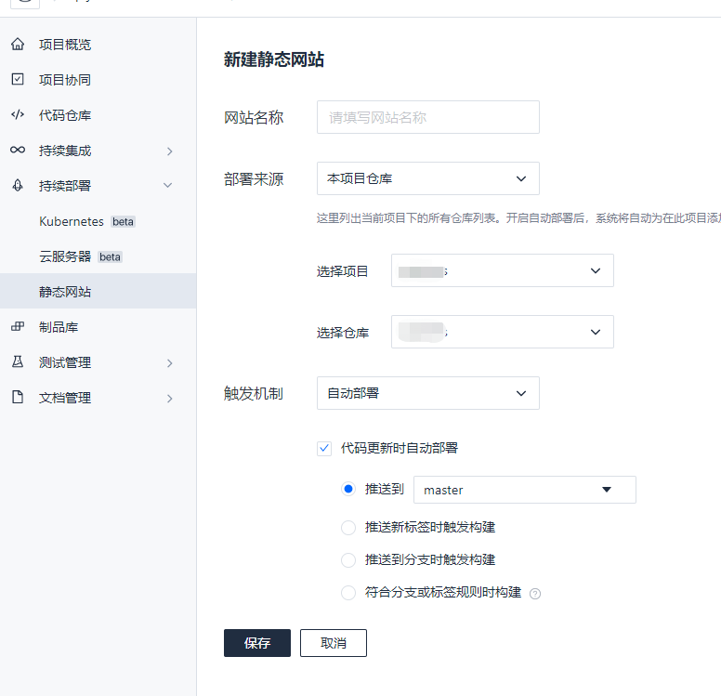
Task: Select the 推送新标签时触发构建 radio option
Action: tap(348, 528)
